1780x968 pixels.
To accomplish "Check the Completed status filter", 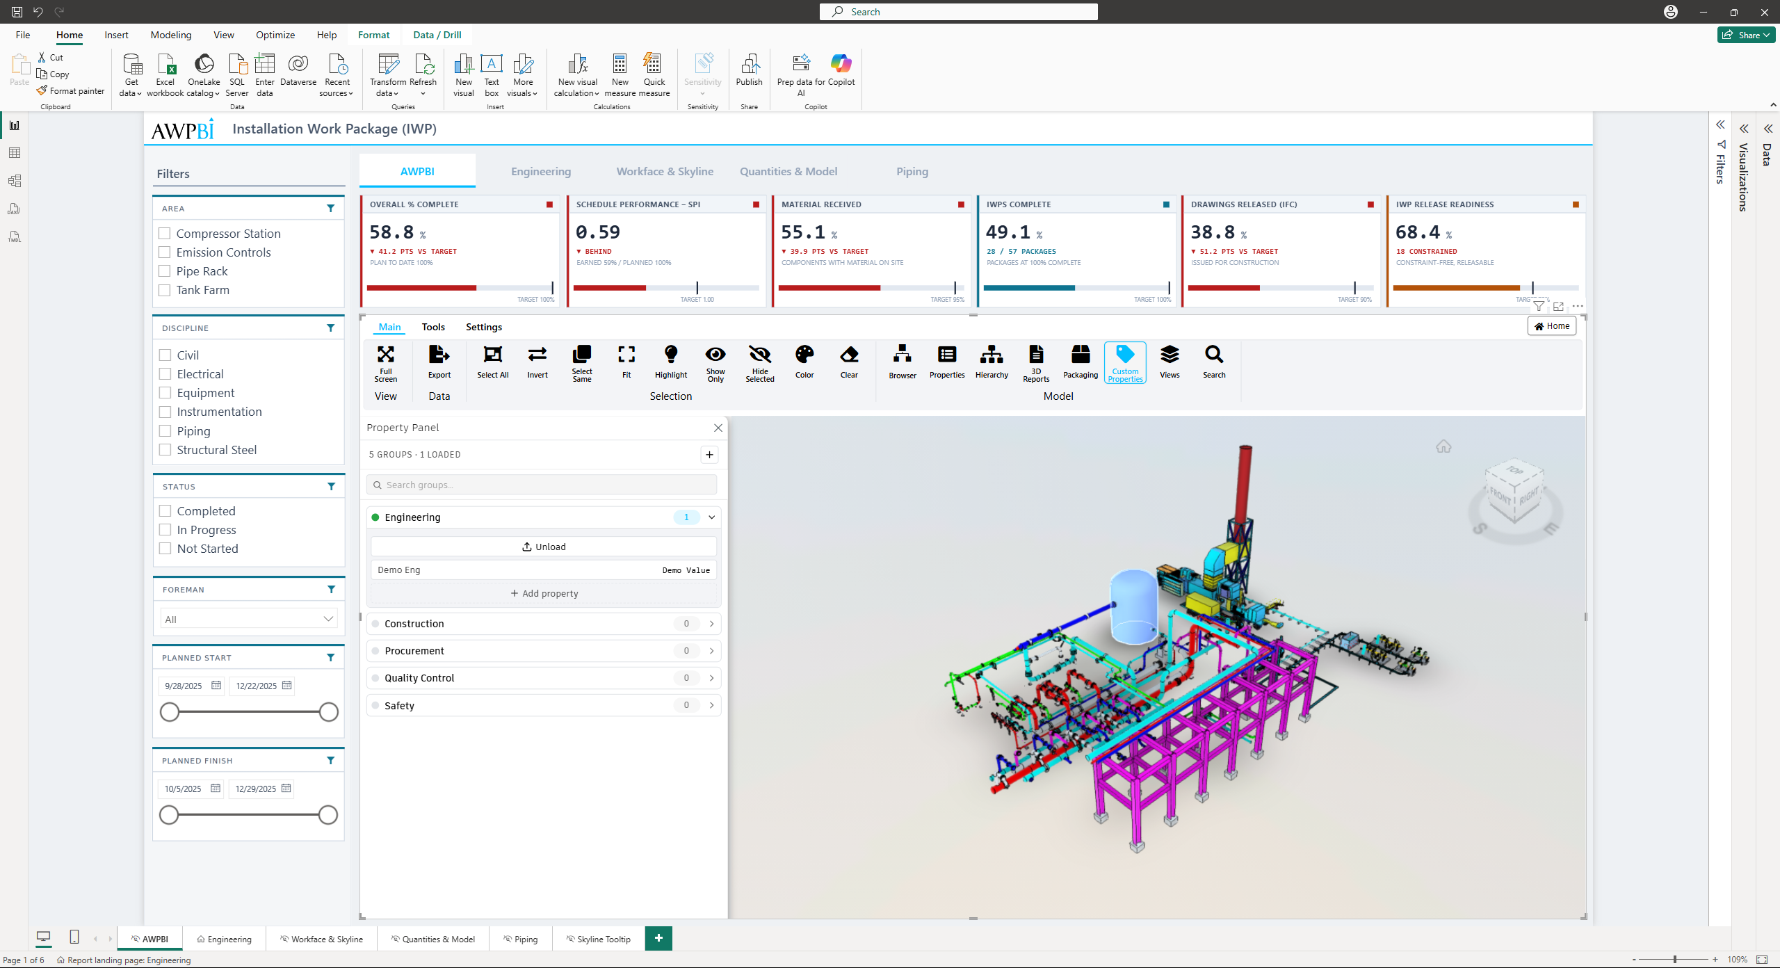I will [165, 511].
